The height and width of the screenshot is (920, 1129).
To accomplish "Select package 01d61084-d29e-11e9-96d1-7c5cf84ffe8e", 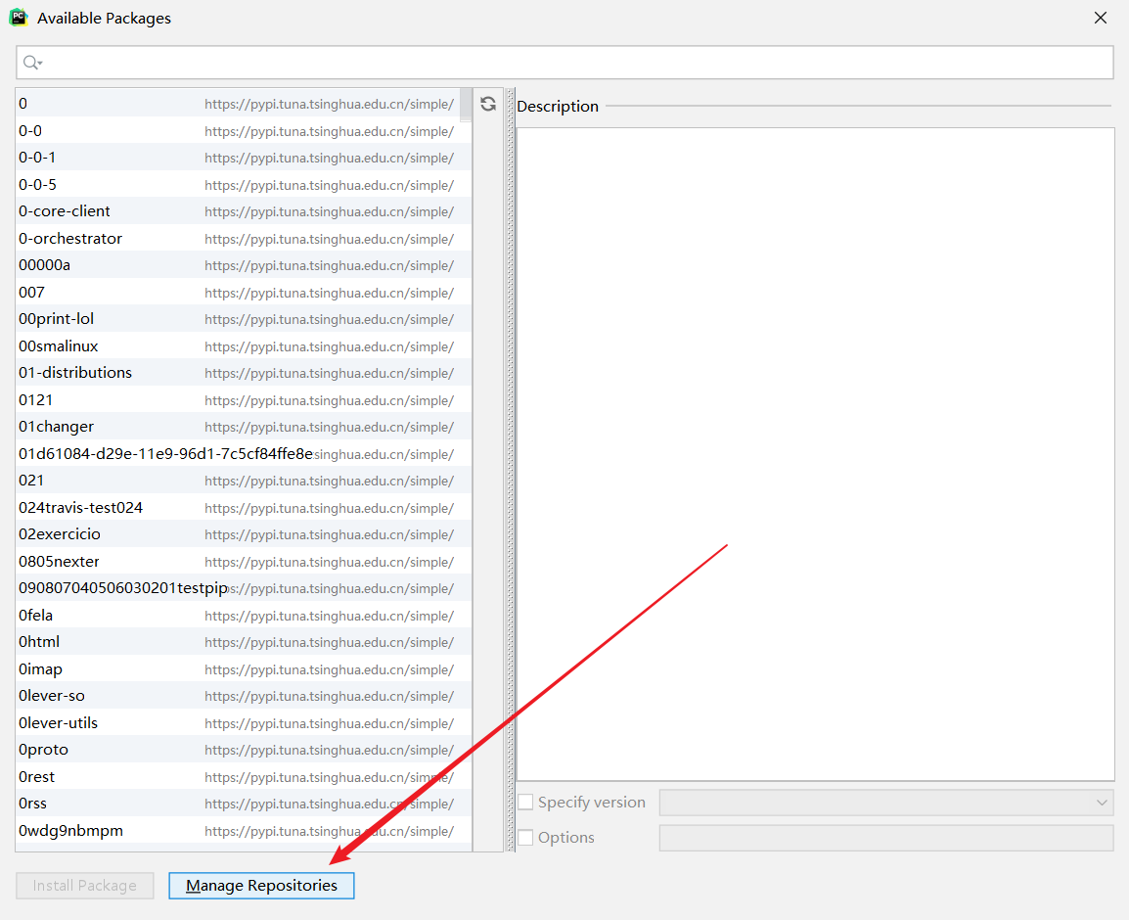I will click(244, 454).
